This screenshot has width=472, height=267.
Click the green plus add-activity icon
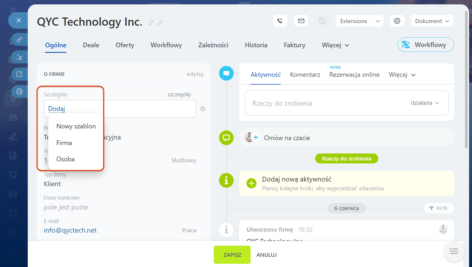(x=251, y=183)
